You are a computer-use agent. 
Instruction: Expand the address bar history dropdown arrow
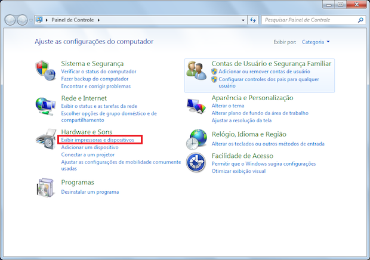(243, 20)
